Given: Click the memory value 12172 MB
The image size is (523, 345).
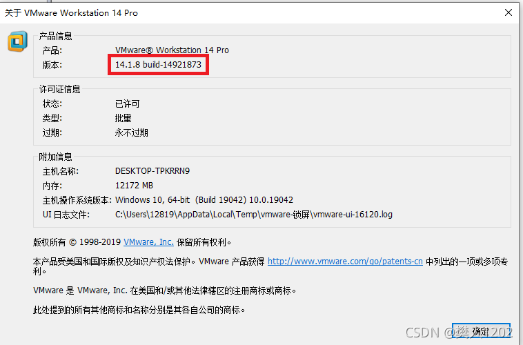Looking at the screenshot, I should coord(134,185).
